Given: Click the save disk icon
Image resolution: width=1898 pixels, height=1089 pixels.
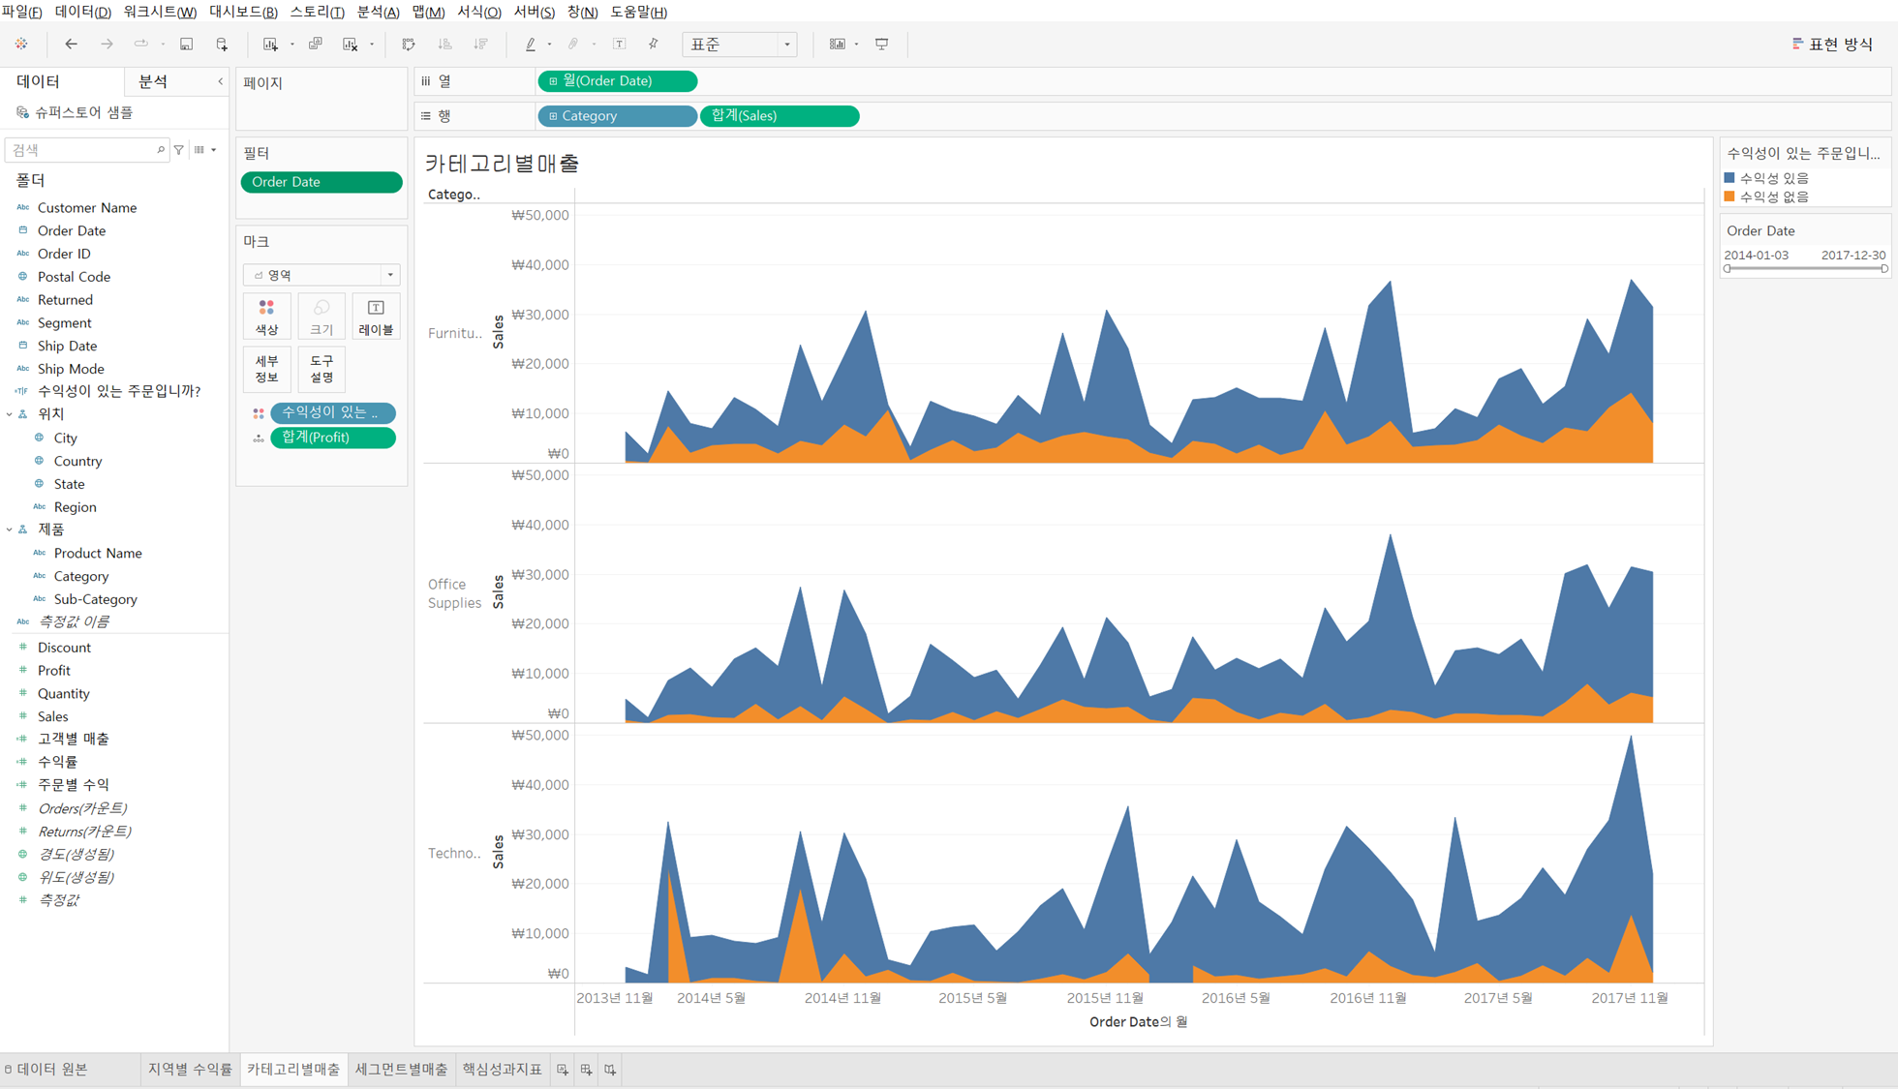Looking at the screenshot, I should [x=186, y=44].
